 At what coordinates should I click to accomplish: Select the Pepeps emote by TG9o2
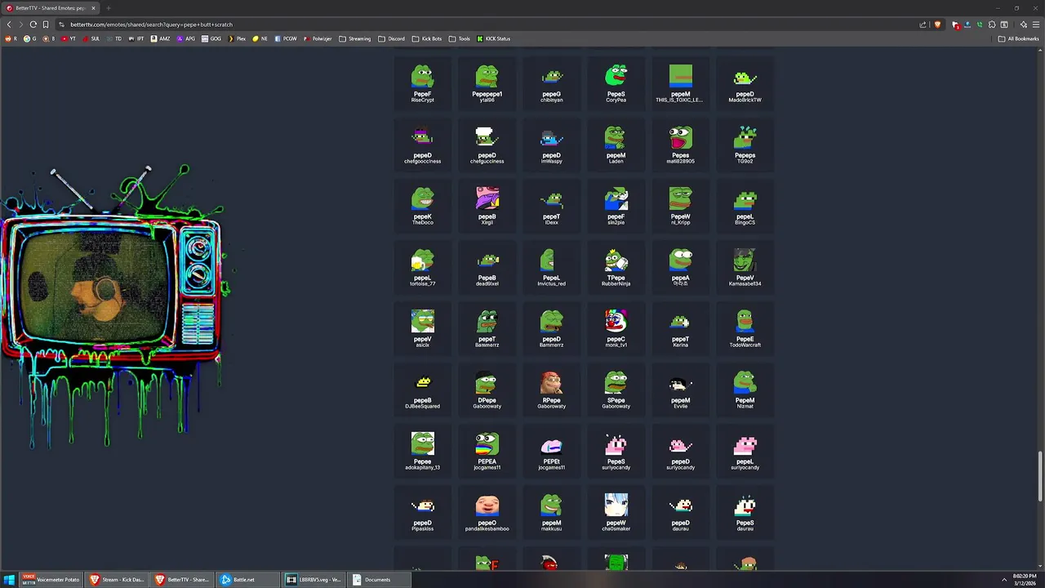745,145
